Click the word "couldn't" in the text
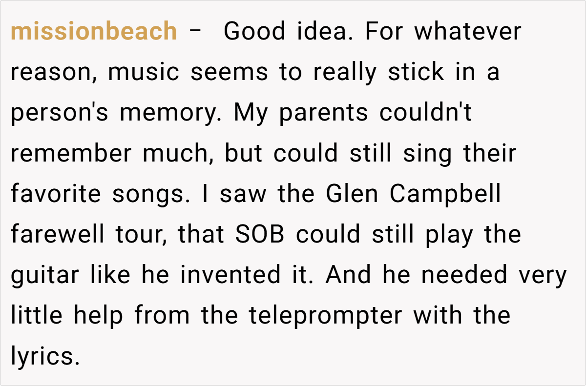 point(426,113)
